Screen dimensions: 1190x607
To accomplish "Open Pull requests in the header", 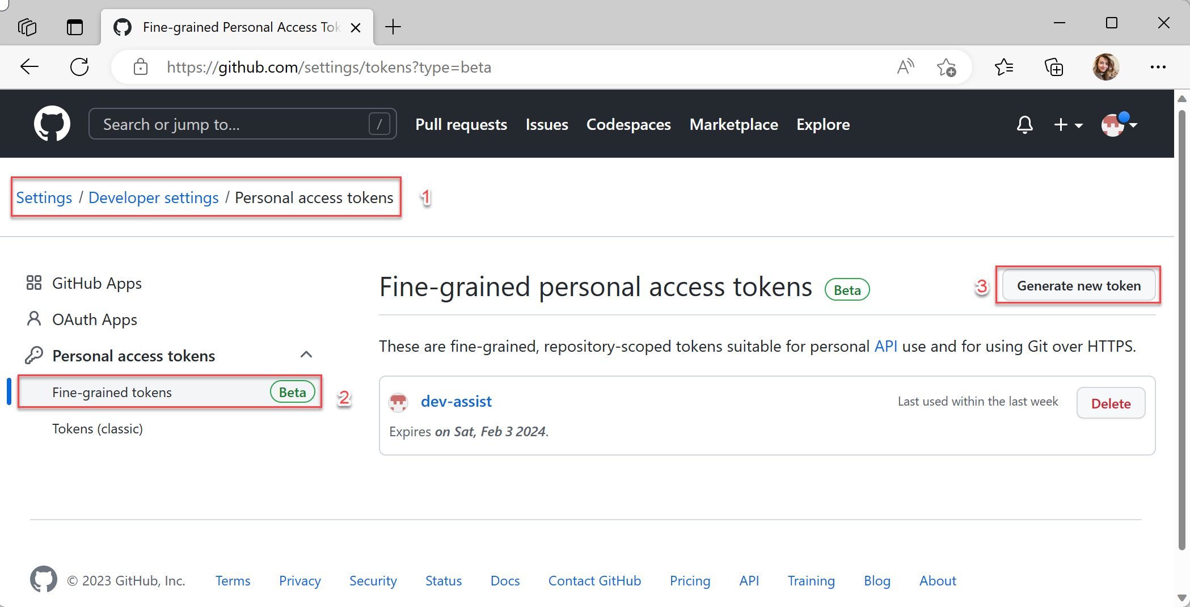I will (x=461, y=125).
